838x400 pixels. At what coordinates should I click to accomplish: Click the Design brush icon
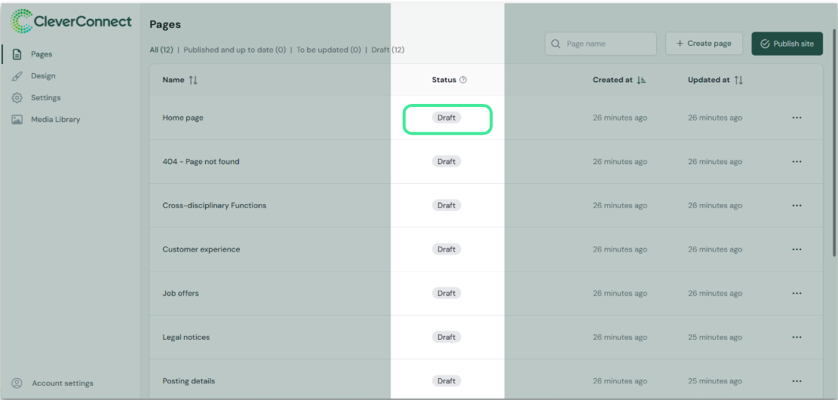tap(17, 76)
